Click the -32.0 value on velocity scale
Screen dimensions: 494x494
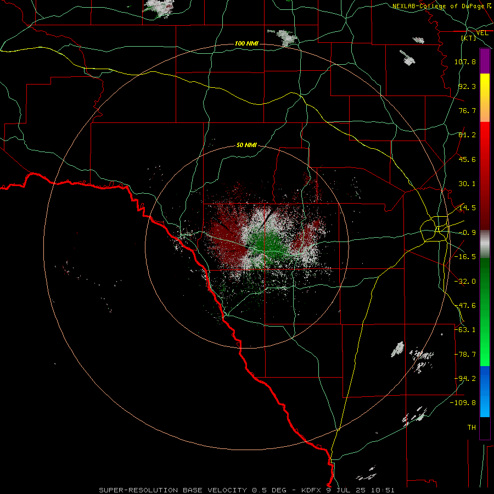point(465,282)
